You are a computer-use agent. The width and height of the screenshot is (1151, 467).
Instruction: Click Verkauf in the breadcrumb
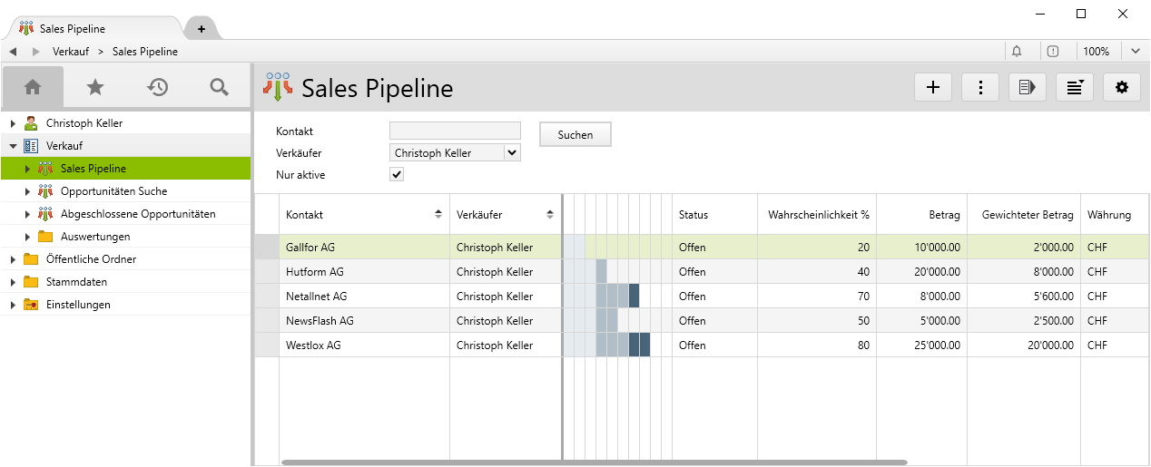71,52
